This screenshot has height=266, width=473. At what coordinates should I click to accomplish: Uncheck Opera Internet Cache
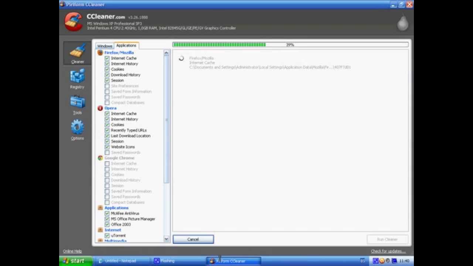click(107, 113)
